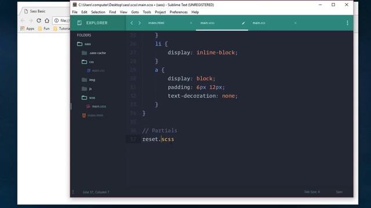Click the Sass Basic Chrome tab
371x208 pixels.
pyautogui.click(x=38, y=12)
